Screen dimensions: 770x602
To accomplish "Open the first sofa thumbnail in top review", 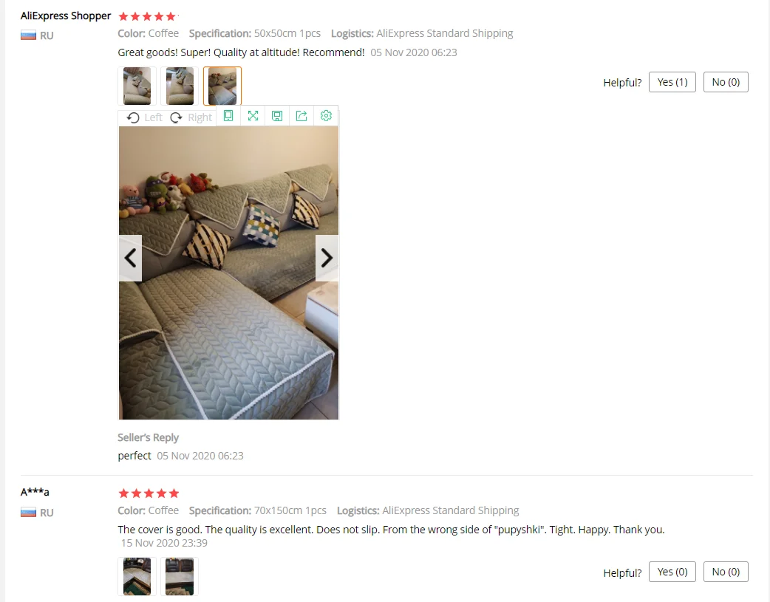I will coord(137,86).
